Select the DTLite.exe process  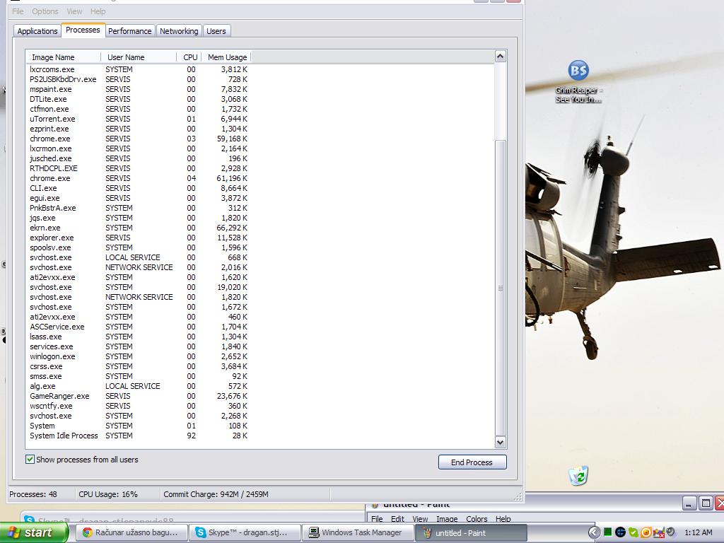(x=139, y=99)
